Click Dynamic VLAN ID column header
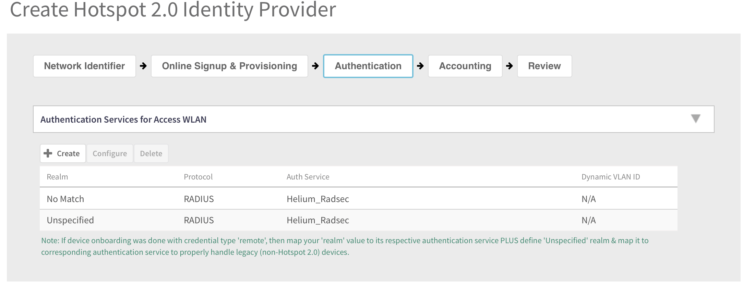 coord(610,177)
